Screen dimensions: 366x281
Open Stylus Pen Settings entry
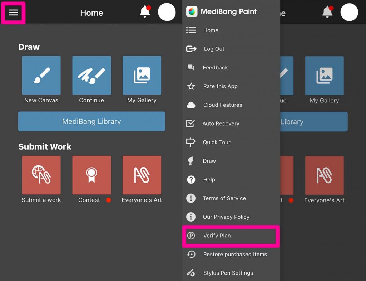[231, 273]
